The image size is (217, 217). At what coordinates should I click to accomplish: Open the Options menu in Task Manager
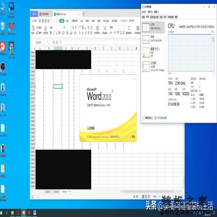(150, 12)
